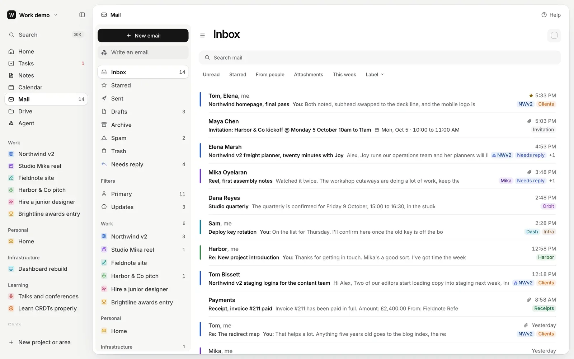The image size is (574, 359).
Task: Select the Inbox folder in the mail sidebar
Action: [143, 72]
